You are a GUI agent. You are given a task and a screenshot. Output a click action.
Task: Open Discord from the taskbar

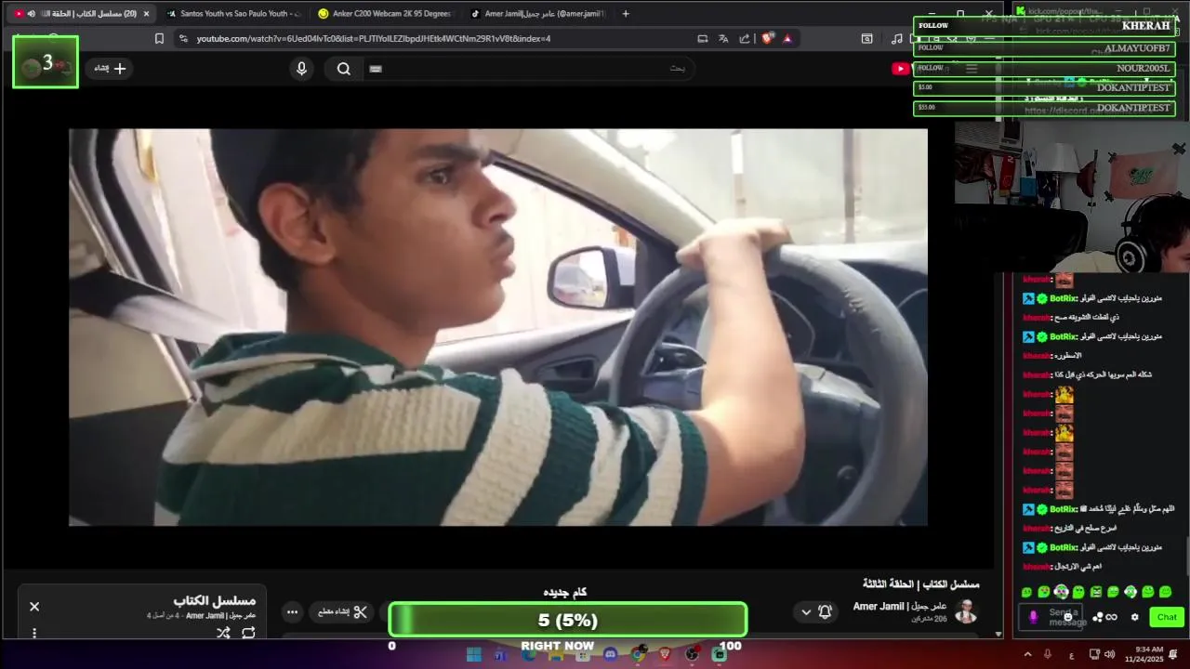[610, 655]
